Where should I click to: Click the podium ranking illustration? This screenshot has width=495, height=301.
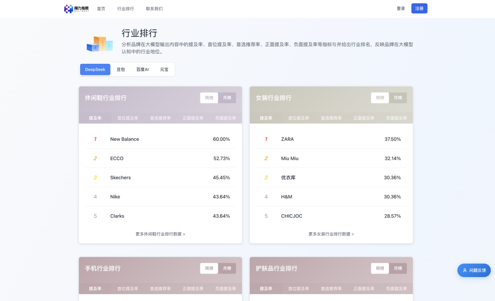[100, 44]
